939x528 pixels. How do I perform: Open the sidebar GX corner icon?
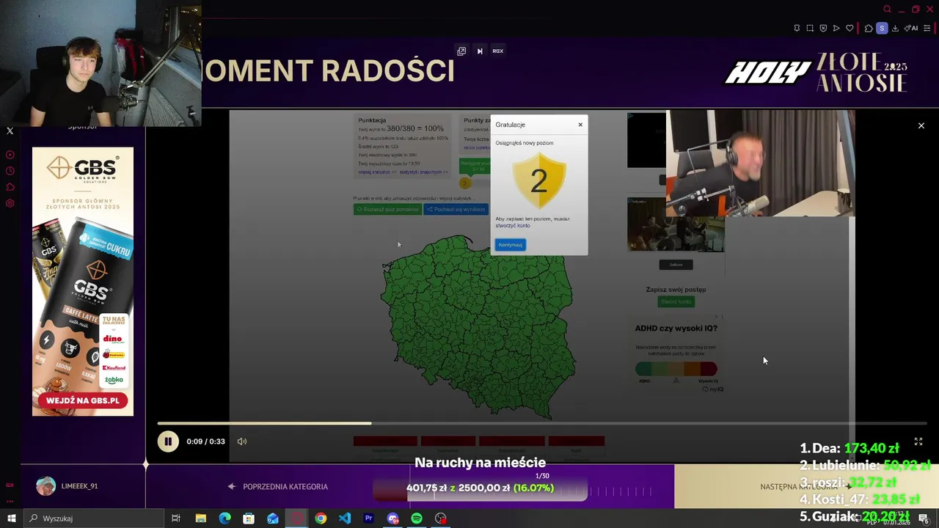[x=10, y=485]
